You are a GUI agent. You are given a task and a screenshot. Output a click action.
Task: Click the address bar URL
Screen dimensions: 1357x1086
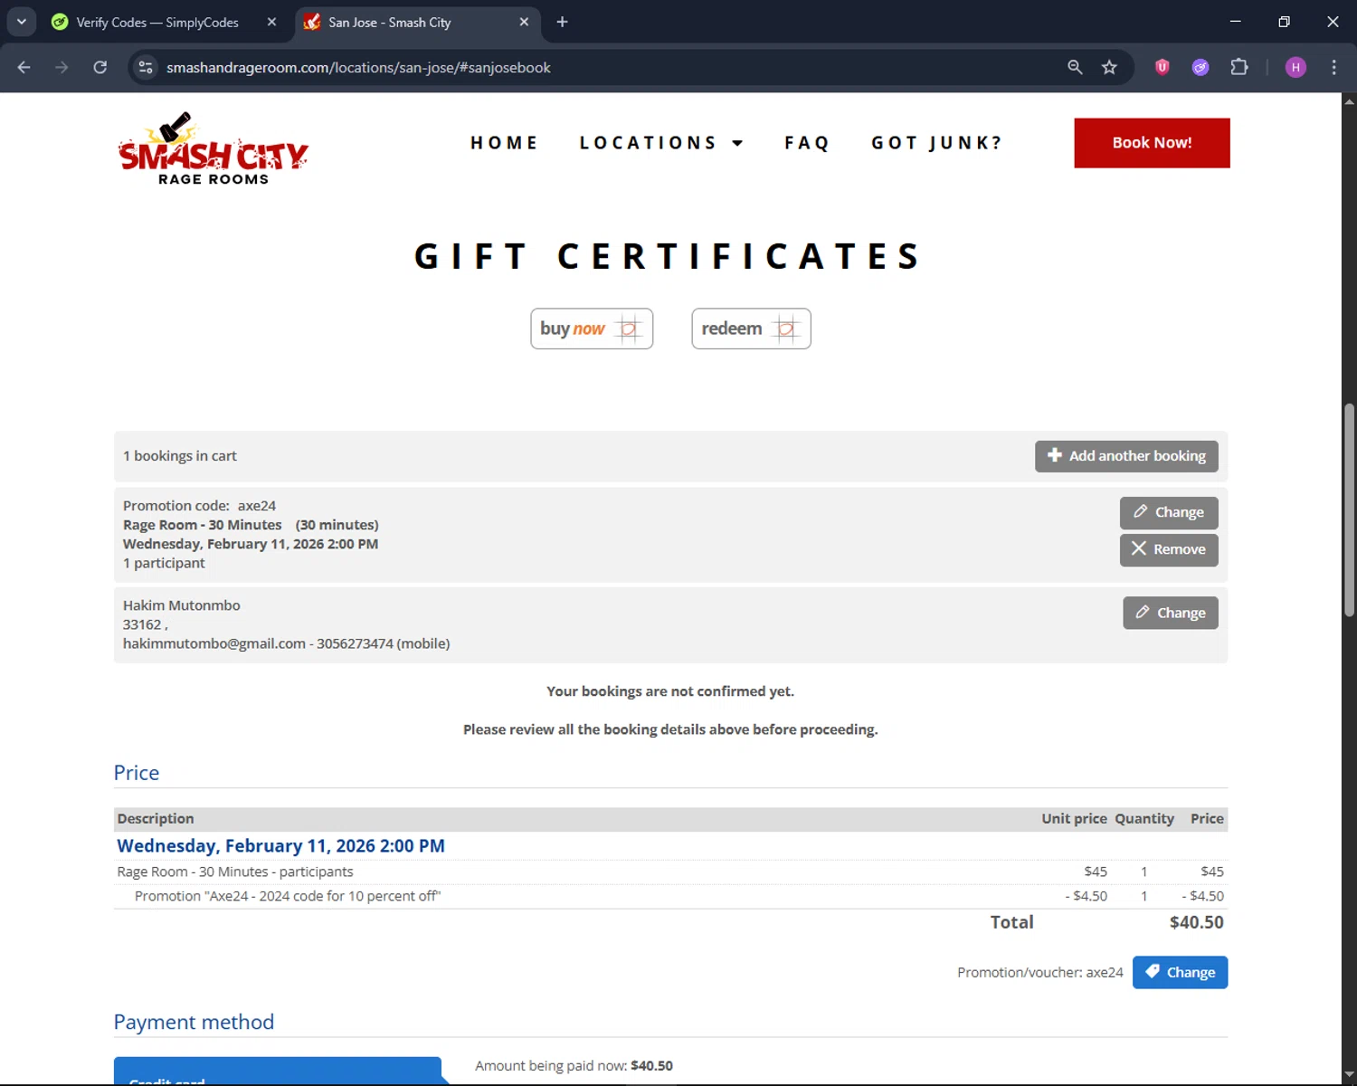click(358, 67)
